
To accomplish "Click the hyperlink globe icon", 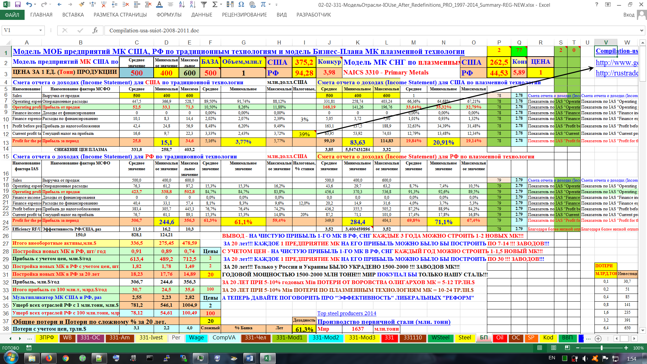I will (x=252, y=5).
